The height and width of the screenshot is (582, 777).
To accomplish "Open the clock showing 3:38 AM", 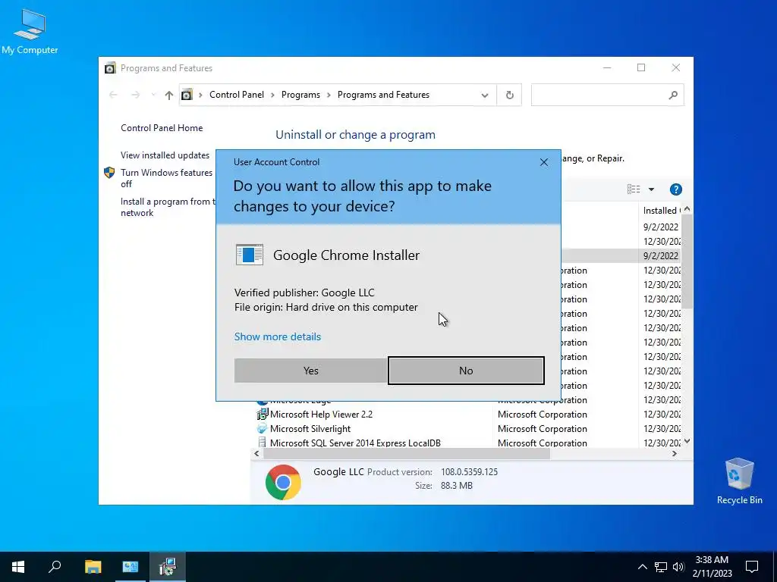I will pos(712,567).
